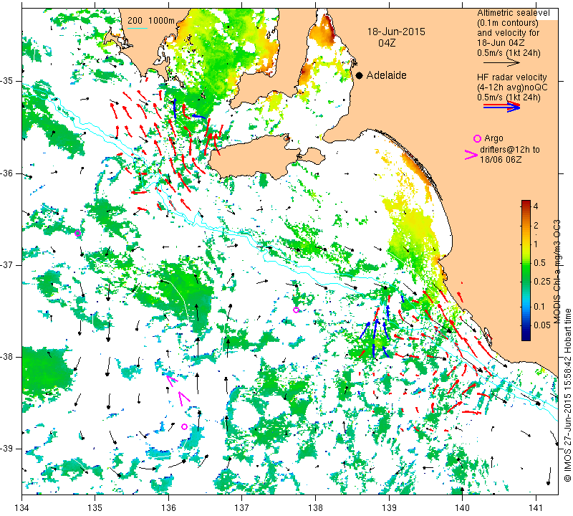Click the upper magenta drifter chevron near 136E 38.2S

click(x=170, y=381)
